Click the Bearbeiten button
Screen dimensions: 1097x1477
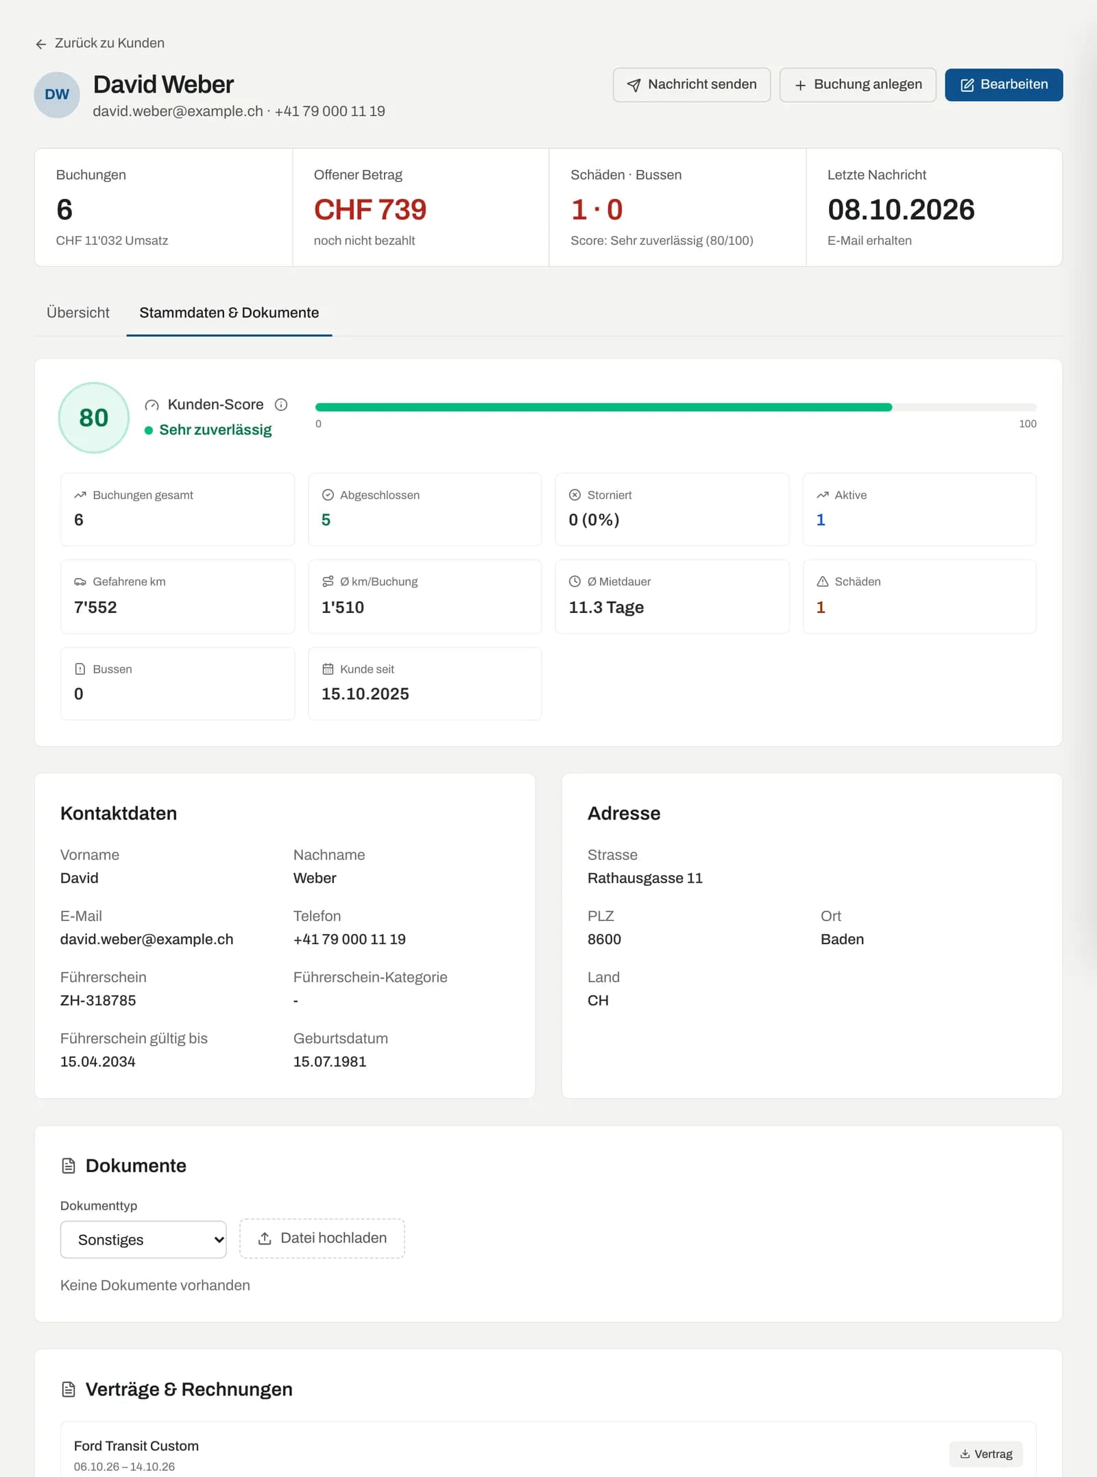[x=1004, y=85]
